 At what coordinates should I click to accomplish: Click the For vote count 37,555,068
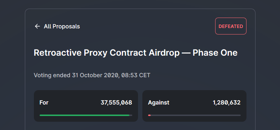[x=116, y=102]
